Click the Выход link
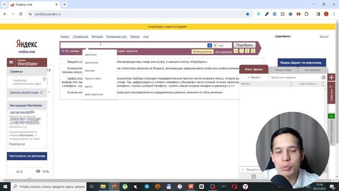The width and height of the screenshot is (339, 191). (x=324, y=37)
